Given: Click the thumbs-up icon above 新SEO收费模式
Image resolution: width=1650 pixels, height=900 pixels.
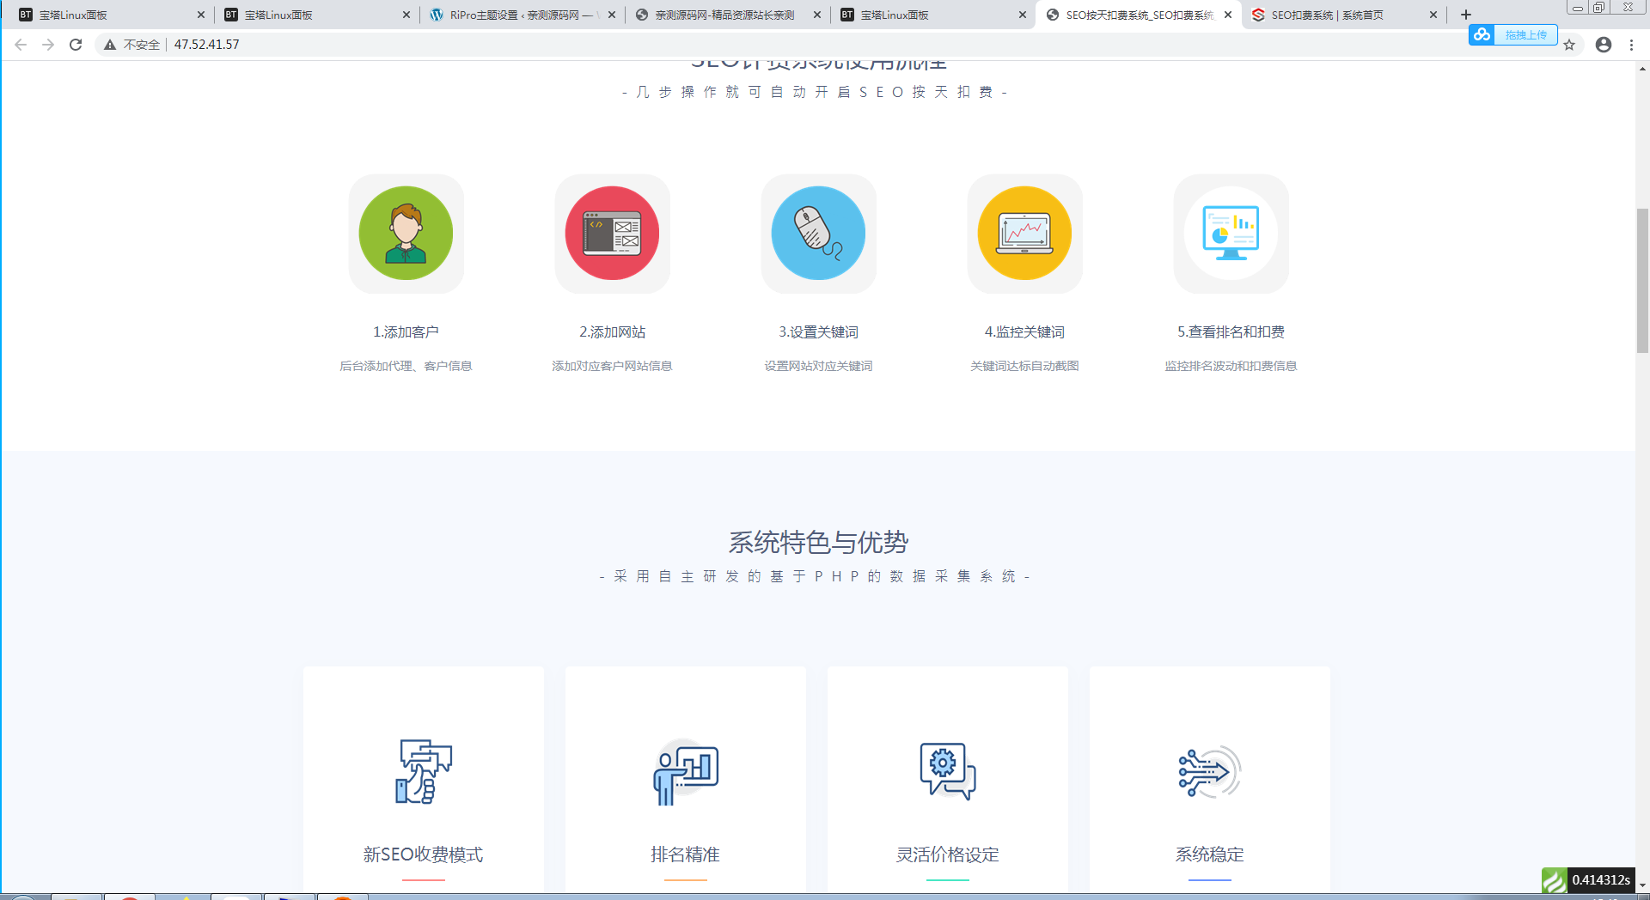Looking at the screenshot, I should coord(424,771).
